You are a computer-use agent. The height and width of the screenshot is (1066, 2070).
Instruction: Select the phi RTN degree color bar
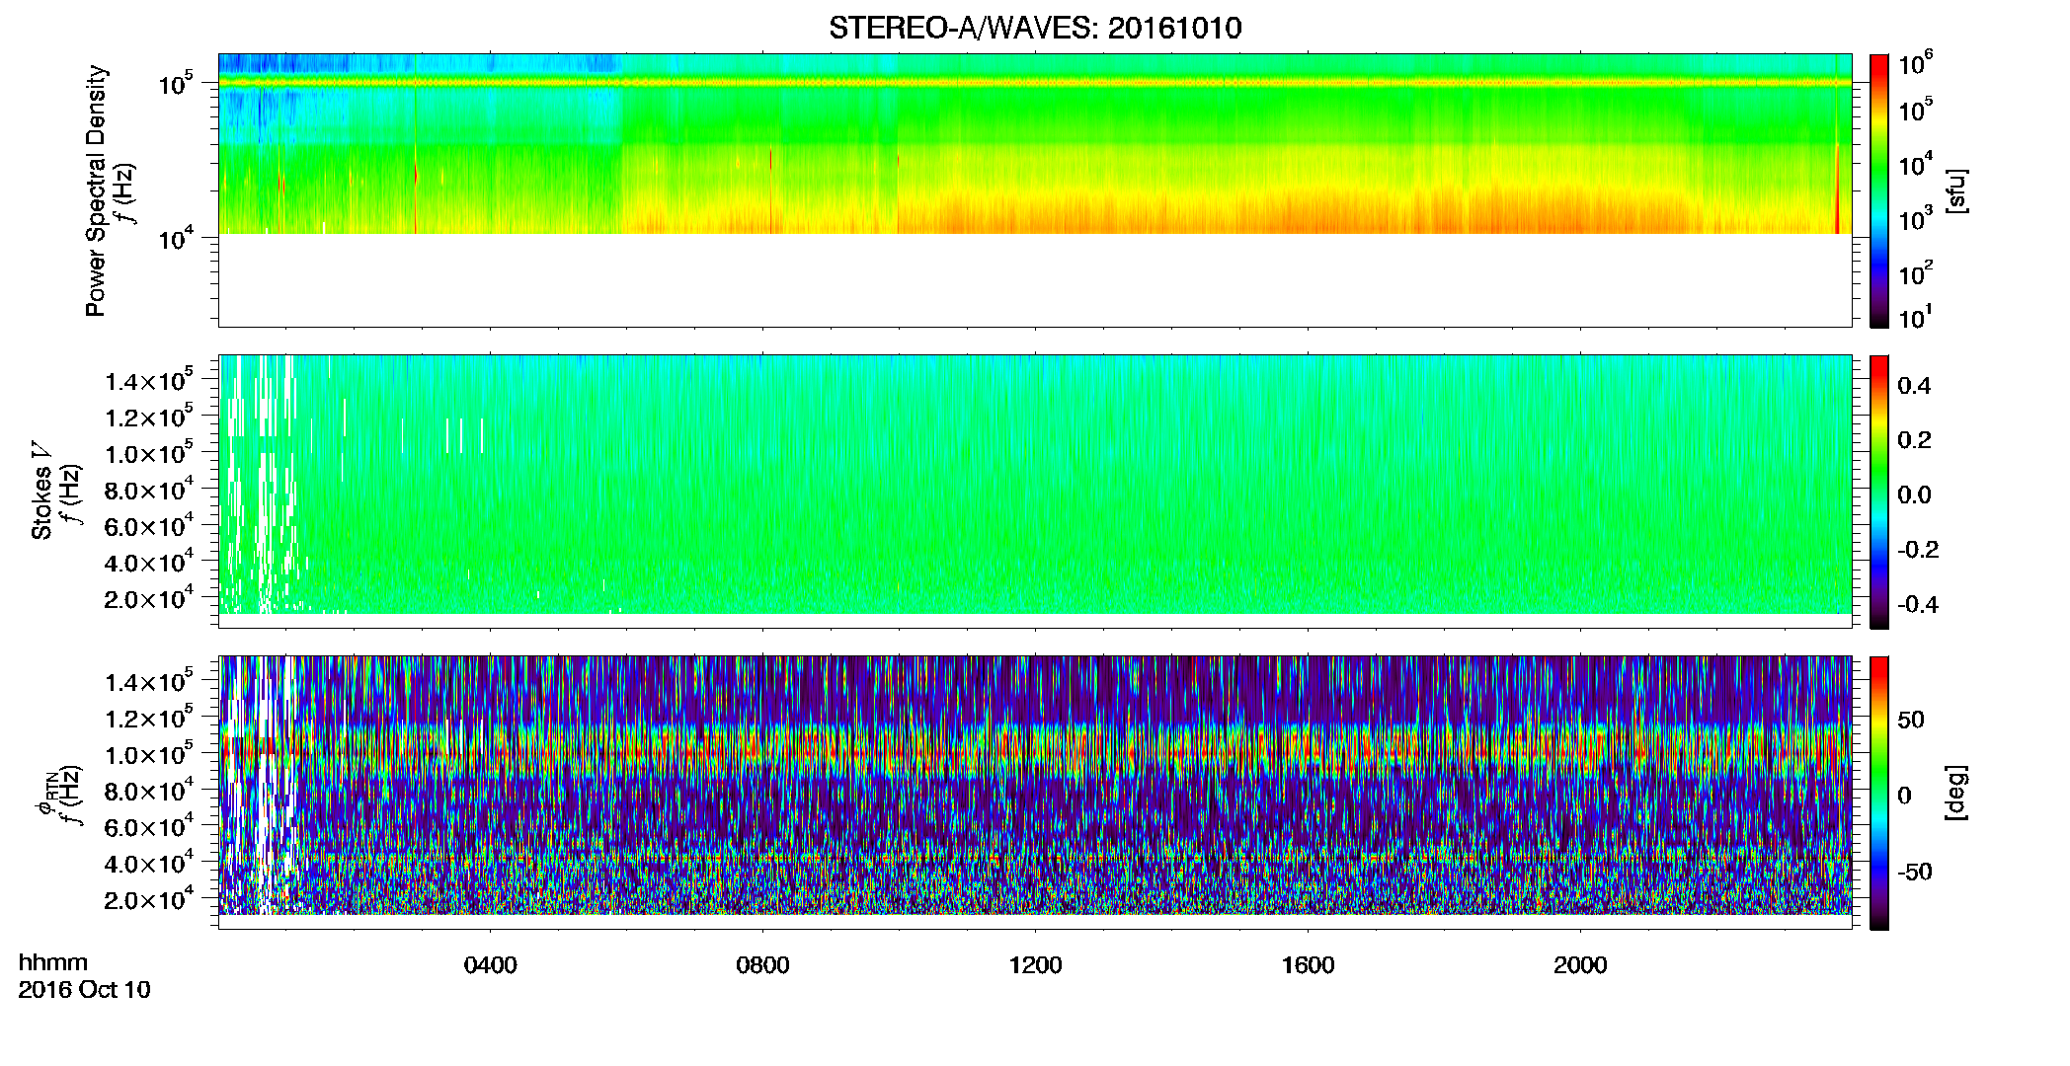click(1878, 793)
